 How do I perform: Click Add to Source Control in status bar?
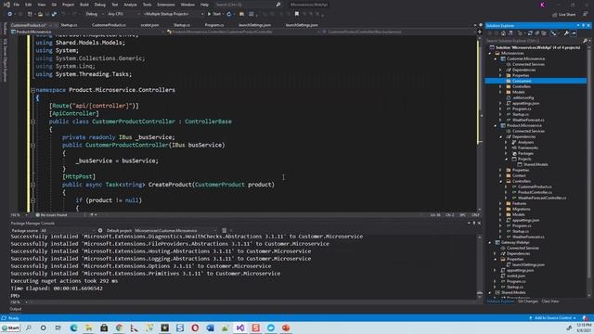click(x=553, y=318)
